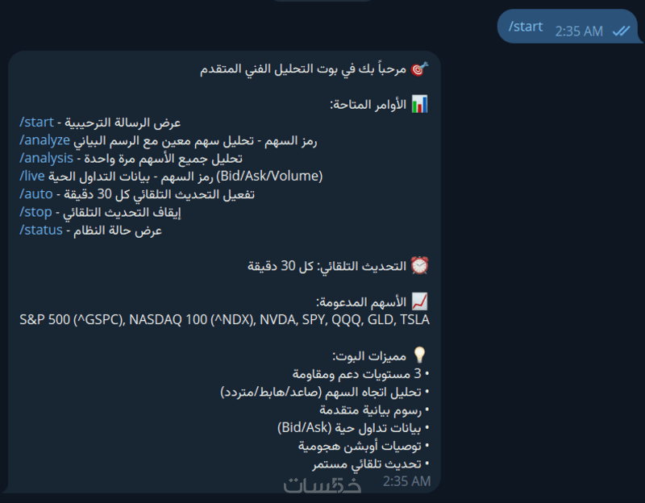Click the Bid/Ask live data bullet
The height and width of the screenshot is (503, 645).
(353, 428)
